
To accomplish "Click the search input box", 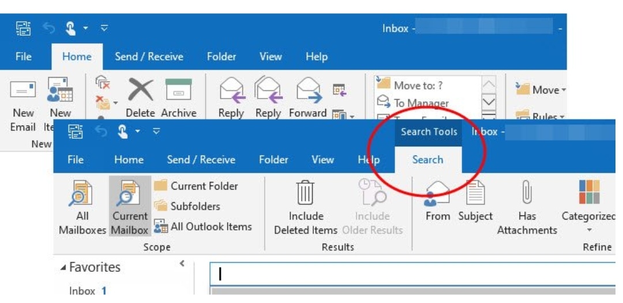I will 413,274.
